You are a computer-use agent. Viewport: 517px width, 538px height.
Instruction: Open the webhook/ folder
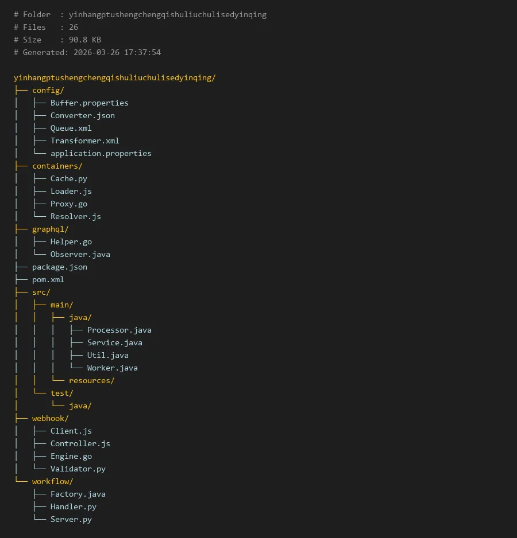click(50, 418)
